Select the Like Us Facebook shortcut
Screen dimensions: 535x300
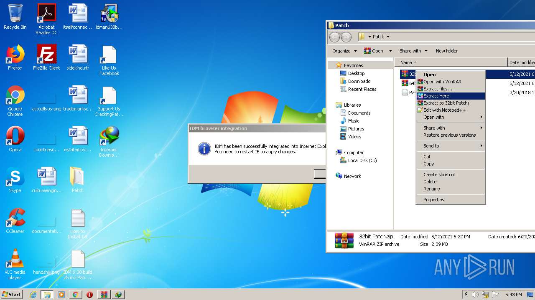coord(109,60)
